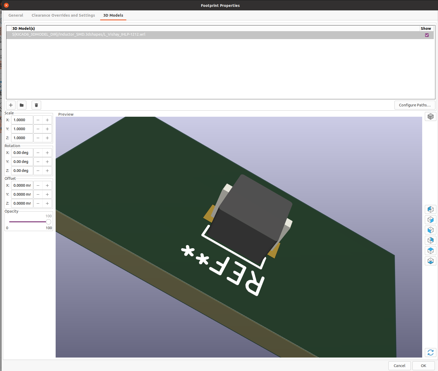Decrease Offset Y with minus button
The width and height of the screenshot is (438, 371).
click(38, 194)
